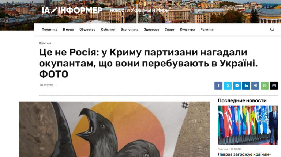
Task: Share the article on LinkedIn
Action: point(246,86)
